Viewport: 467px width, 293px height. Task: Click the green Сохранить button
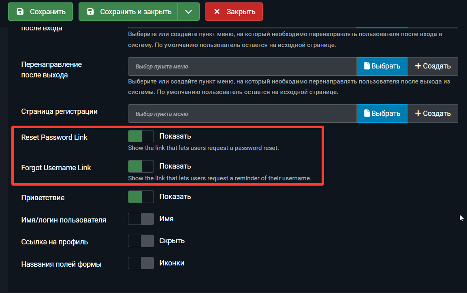pyautogui.click(x=40, y=12)
